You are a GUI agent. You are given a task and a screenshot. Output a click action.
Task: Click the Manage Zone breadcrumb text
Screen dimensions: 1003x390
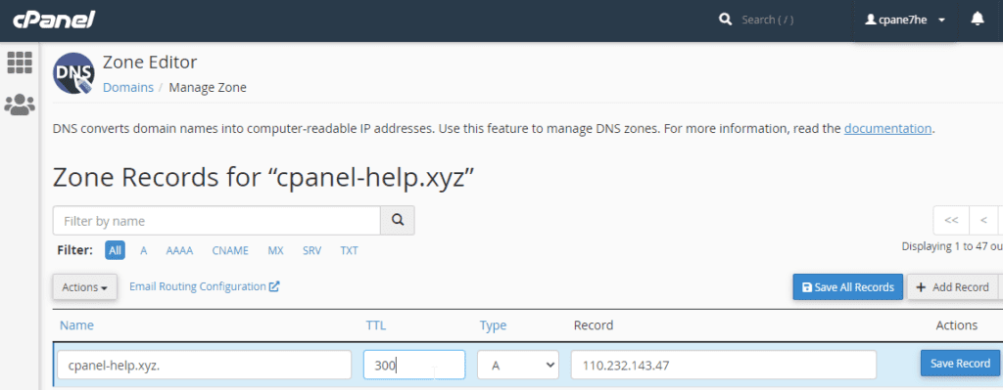point(208,87)
